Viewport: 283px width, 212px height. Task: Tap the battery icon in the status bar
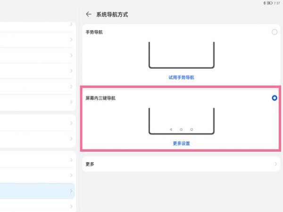coord(270,3)
